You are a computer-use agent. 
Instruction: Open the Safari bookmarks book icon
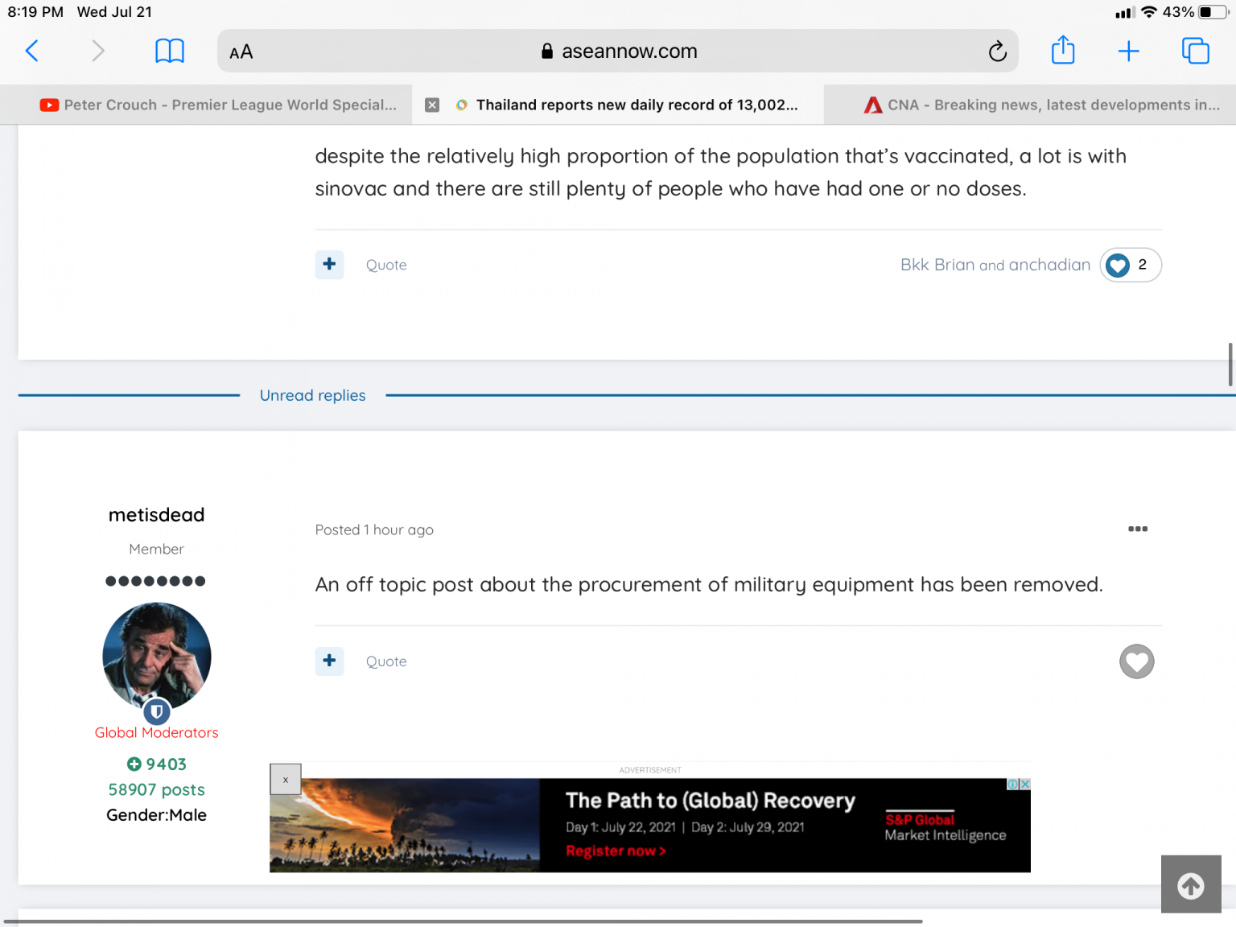tap(169, 51)
